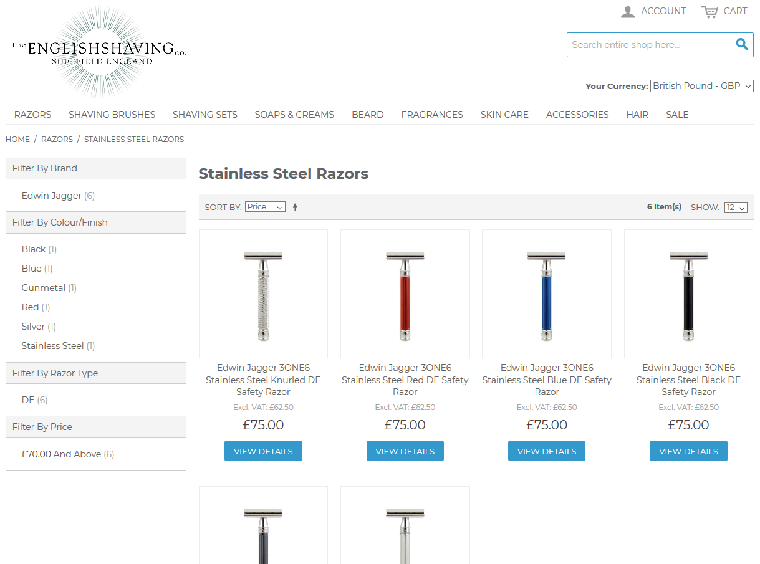Click the Stainless Steel Razors heading
The image size is (760, 564).
click(x=284, y=174)
